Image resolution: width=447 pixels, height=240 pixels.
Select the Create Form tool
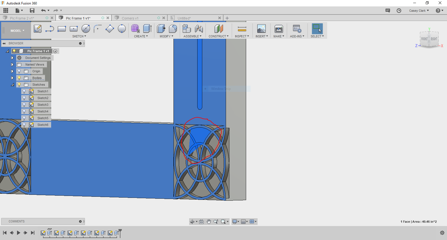click(x=135, y=29)
